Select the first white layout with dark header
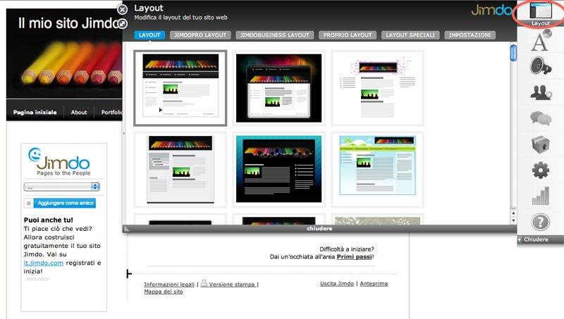Screen dimensions: 564x319 tap(180, 88)
